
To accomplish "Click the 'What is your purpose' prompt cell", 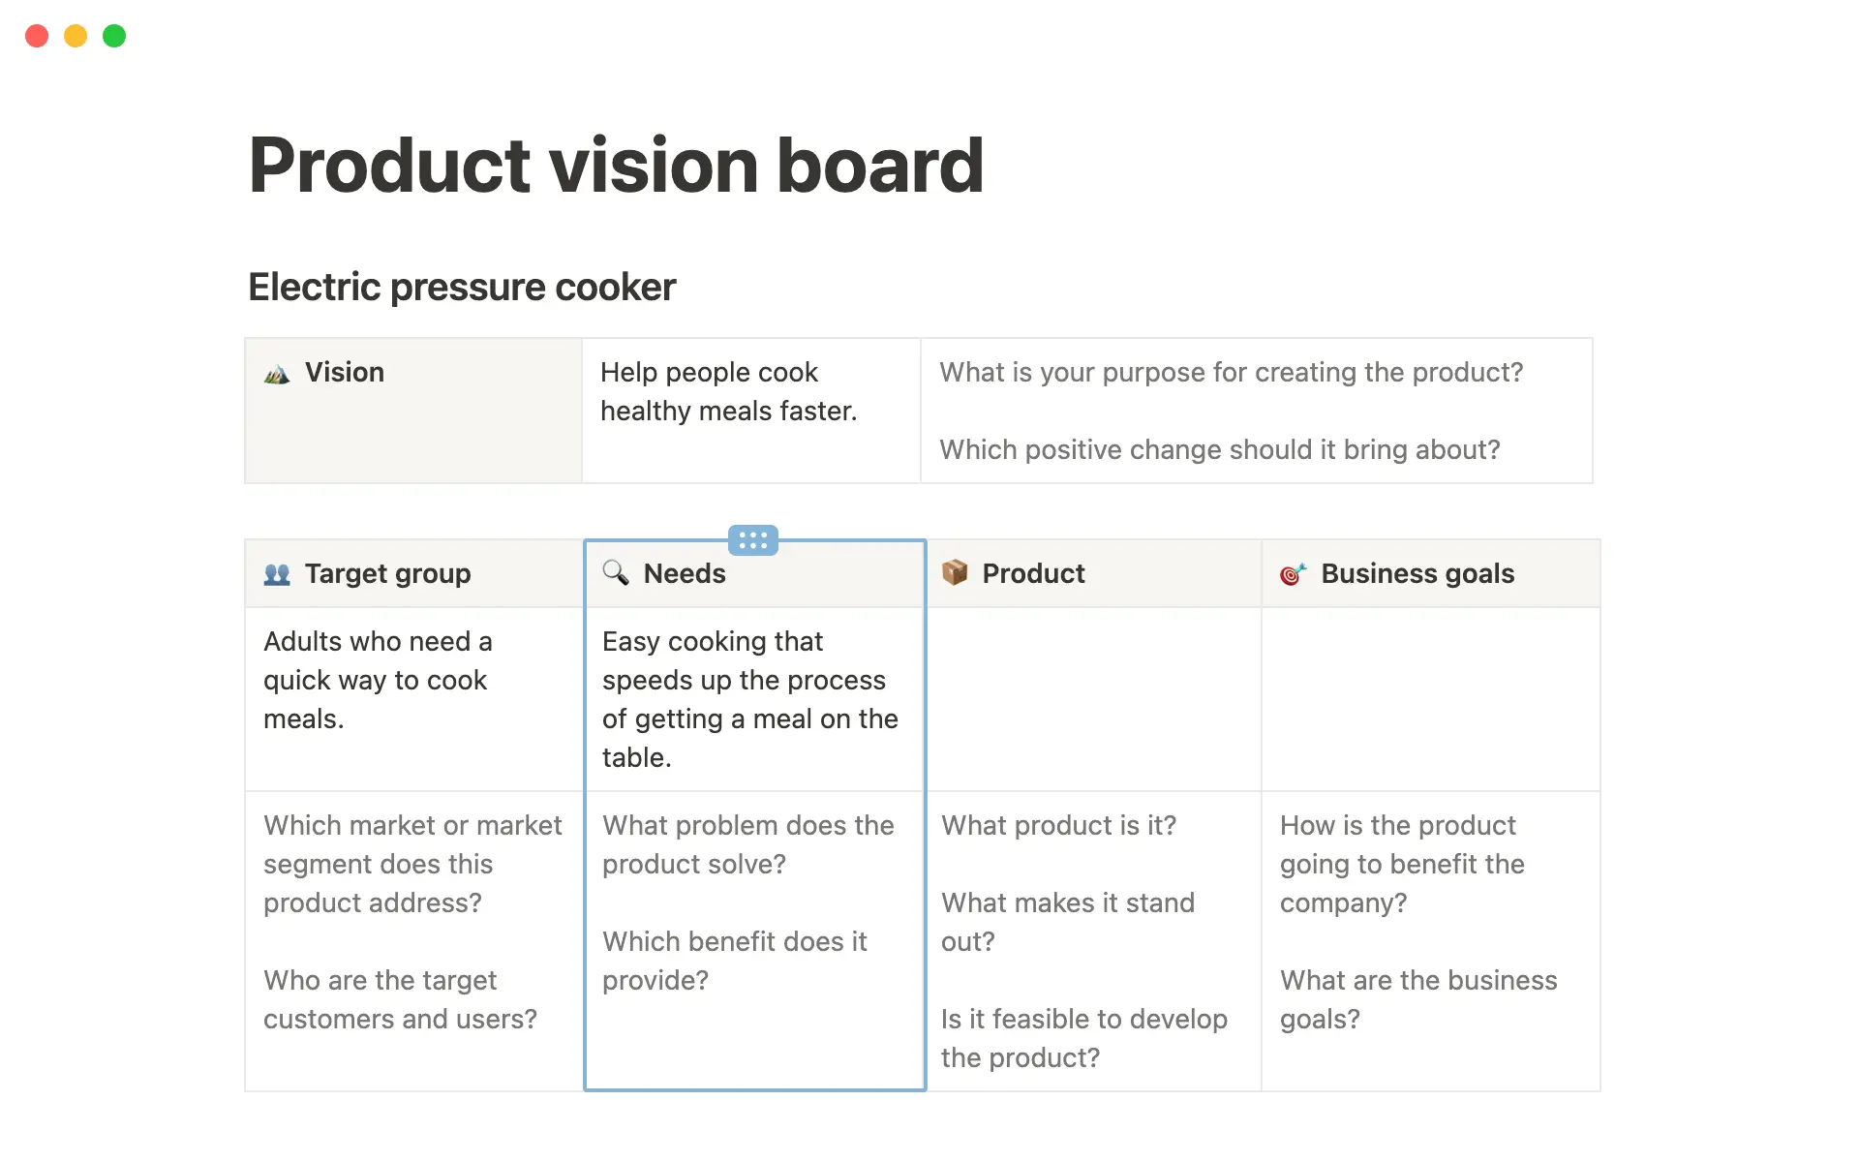I will [x=1231, y=411].
